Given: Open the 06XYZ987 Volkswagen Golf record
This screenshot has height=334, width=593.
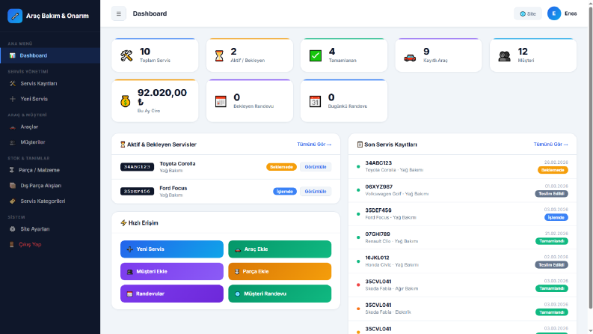Looking at the screenshot, I should 462,190.
